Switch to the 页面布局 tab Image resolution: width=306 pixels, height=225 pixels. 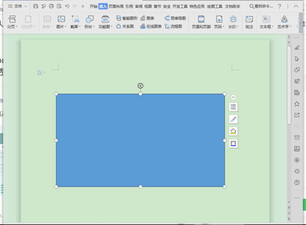(116, 6)
